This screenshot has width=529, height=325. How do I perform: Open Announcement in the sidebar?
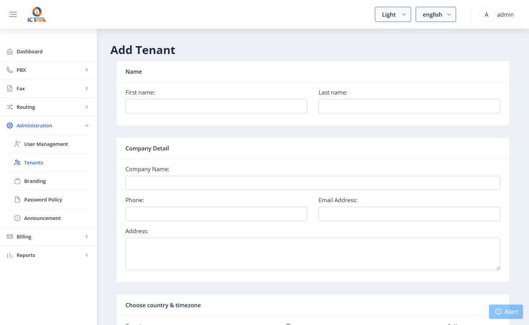[x=48, y=218]
